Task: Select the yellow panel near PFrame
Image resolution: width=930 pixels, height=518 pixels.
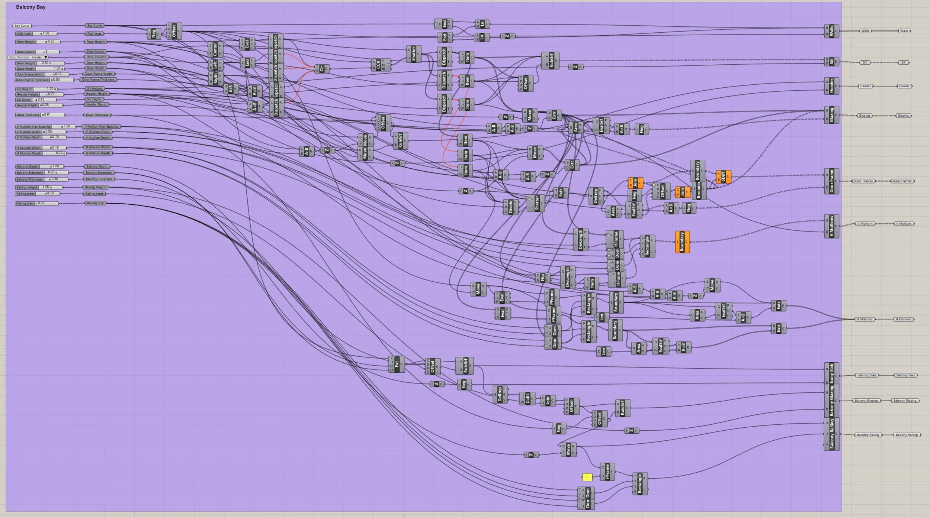Action: coord(587,477)
